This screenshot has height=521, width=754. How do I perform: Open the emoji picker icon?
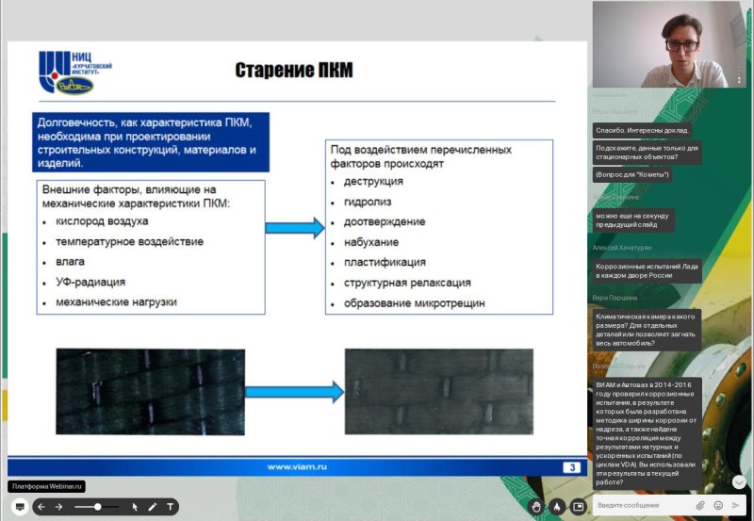click(718, 505)
